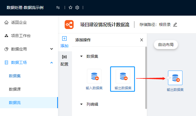
Task: Open settings gear icon in header
Action: (x=77, y=8)
